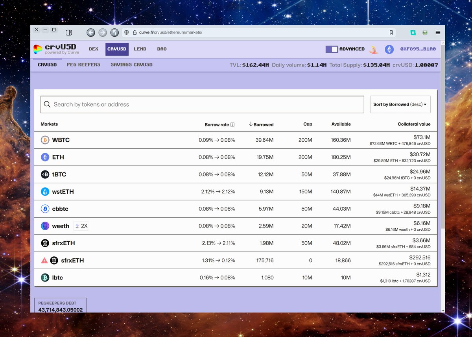Click the browser URL address bar

point(259,33)
